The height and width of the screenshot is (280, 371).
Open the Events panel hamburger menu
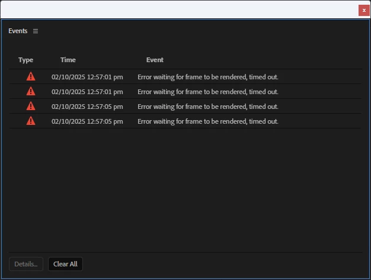tap(36, 31)
